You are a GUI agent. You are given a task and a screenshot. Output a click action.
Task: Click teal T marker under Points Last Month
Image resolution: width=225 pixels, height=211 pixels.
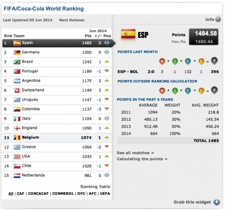[x=188, y=61]
